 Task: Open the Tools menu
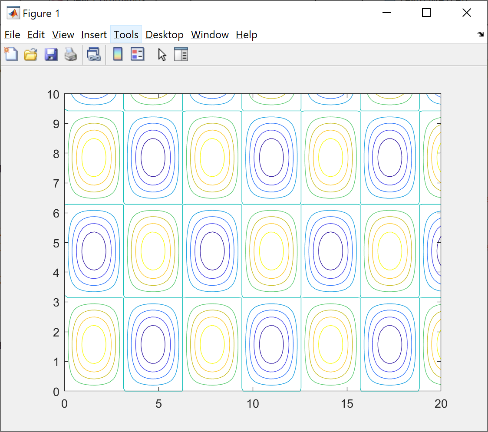click(126, 35)
